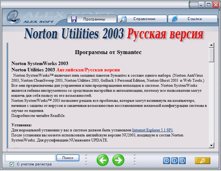Click the blue up-arrow icon
Viewport: 221px width, 171px height.
(x=182, y=161)
